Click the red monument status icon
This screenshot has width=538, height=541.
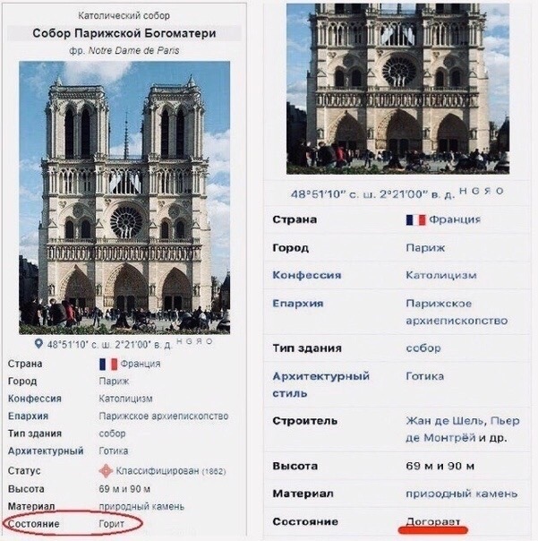[106, 471]
